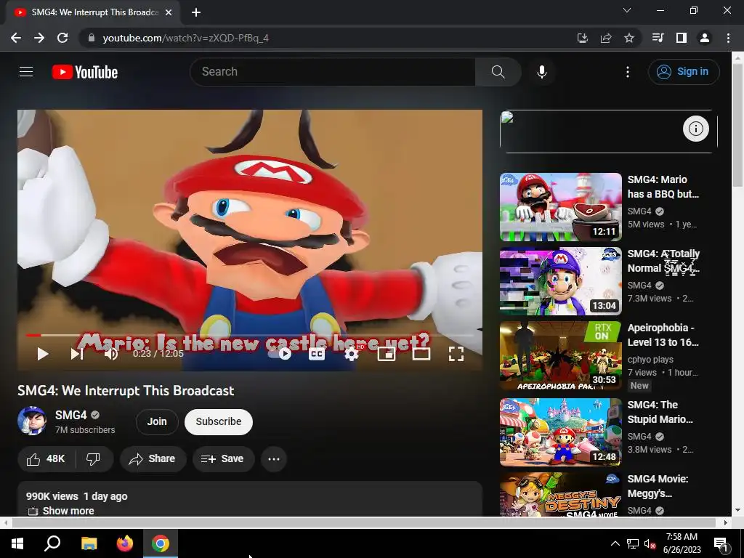Open notifications action center
Image resolution: width=744 pixels, height=558 pixels.
point(721,543)
